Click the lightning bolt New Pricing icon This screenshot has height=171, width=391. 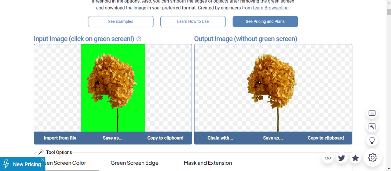coord(6,164)
